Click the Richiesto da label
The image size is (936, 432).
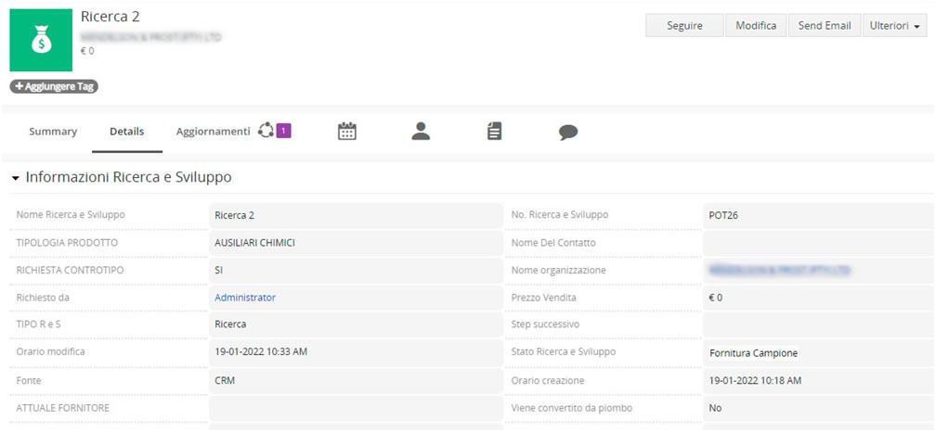pos(43,298)
